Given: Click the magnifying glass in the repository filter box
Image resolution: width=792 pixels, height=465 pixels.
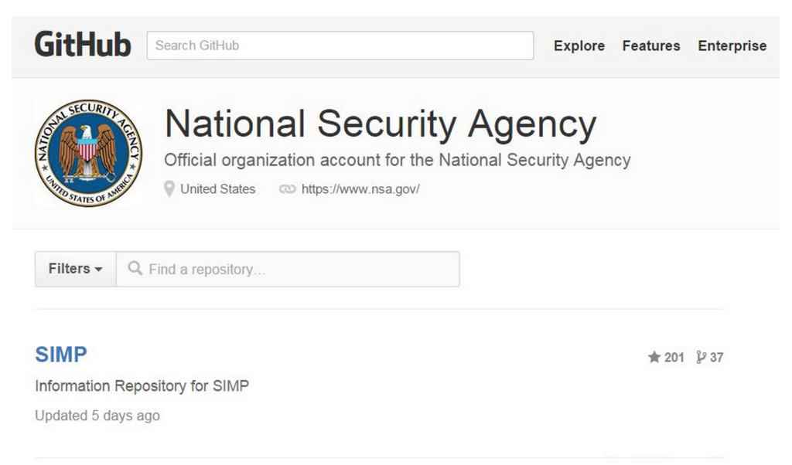Looking at the screenshot, I should click(135, 268).
